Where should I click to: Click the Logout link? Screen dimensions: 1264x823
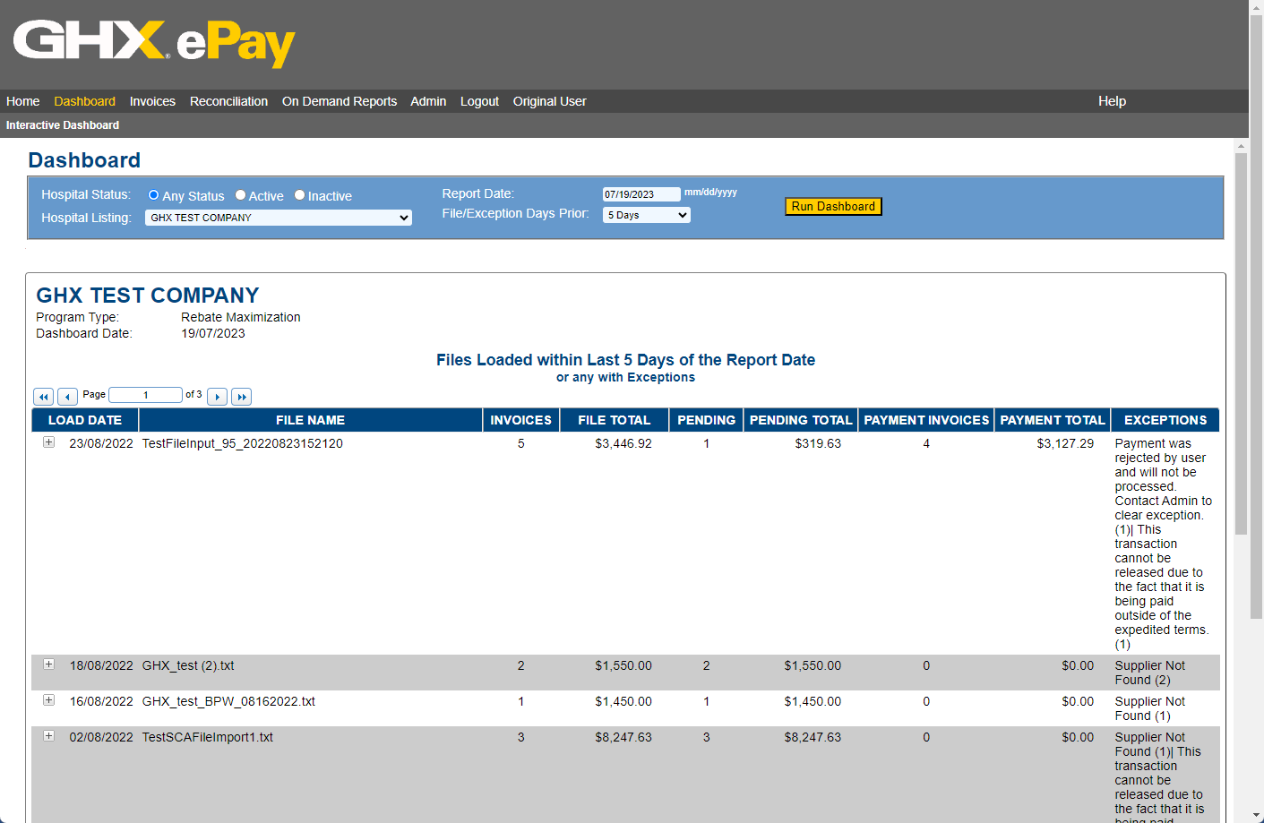(x=479, y=101)
